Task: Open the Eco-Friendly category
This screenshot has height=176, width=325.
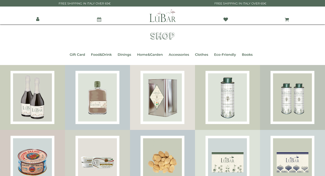Action: 225,55
